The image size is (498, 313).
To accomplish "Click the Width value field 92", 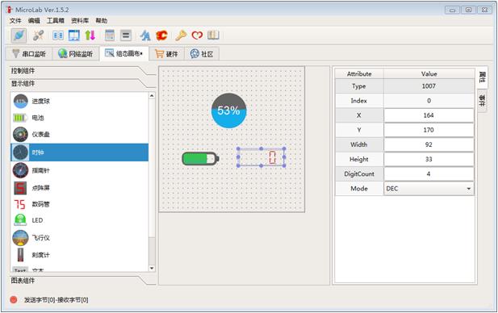I will click(429, 144).
